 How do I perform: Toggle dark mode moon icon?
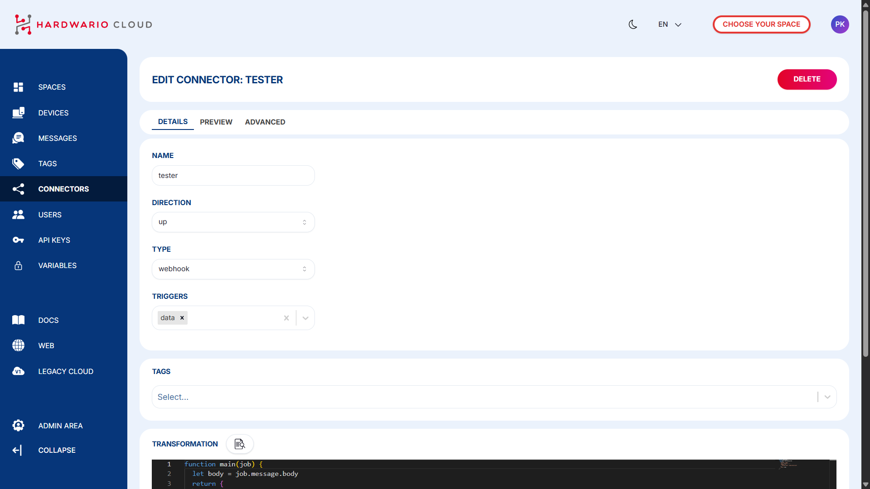click(x=633, y=24)
